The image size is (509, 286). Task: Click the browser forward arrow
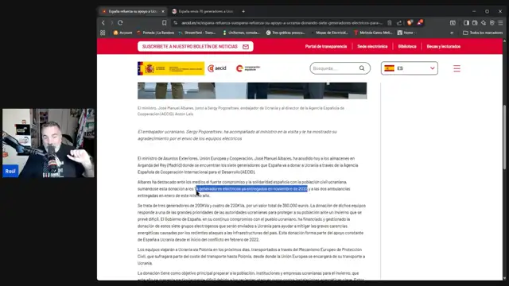pyautogui.click(x=111, y=23)
